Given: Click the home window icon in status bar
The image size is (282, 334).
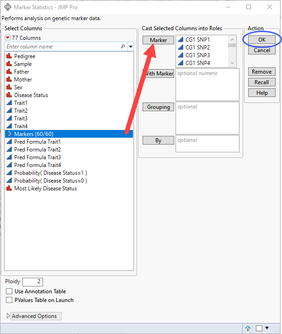Looking at the screenshot, I should click(248, 328).
